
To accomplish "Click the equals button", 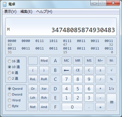I will click(112, 102).
